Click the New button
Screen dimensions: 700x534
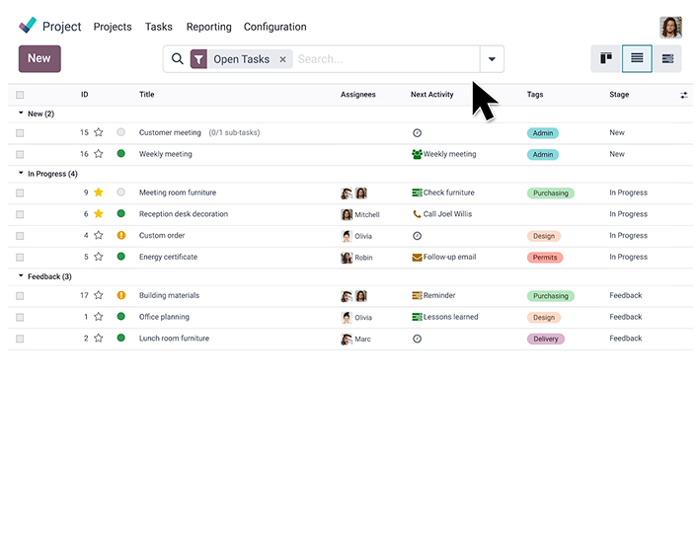tap(39, 58)
